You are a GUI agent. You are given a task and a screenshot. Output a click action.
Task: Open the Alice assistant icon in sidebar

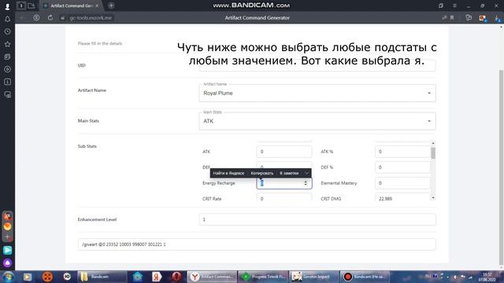(7, 263)
